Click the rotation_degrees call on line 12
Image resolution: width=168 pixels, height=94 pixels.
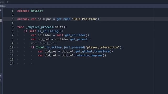click(x=89, y=55)
